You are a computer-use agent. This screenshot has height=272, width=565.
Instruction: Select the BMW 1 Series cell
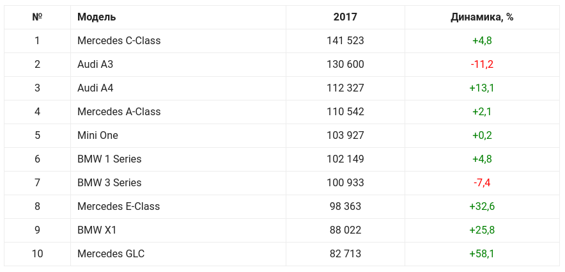tap(109, 159)
